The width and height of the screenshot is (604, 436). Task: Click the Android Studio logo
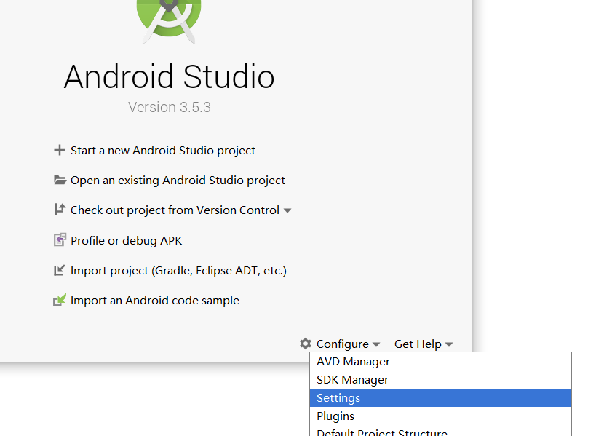[x=169, y=21]
